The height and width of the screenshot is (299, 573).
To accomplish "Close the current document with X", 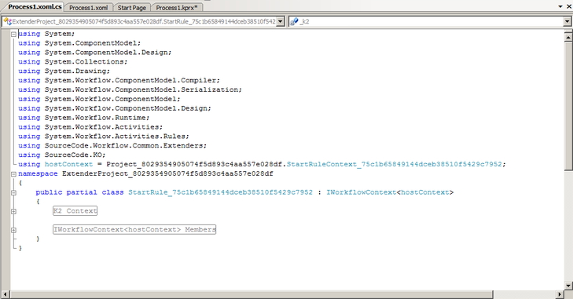I will tap(568, 6).
